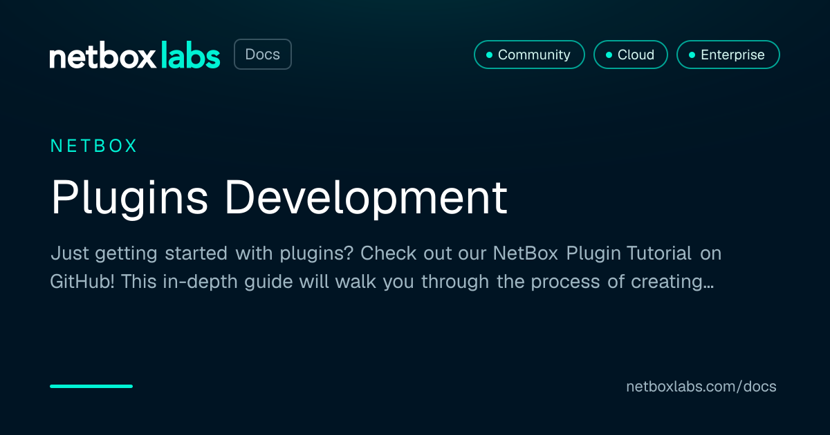Click the netbox labs logo
This screenshot has height=435, width=830.
[x=135, y=55]
